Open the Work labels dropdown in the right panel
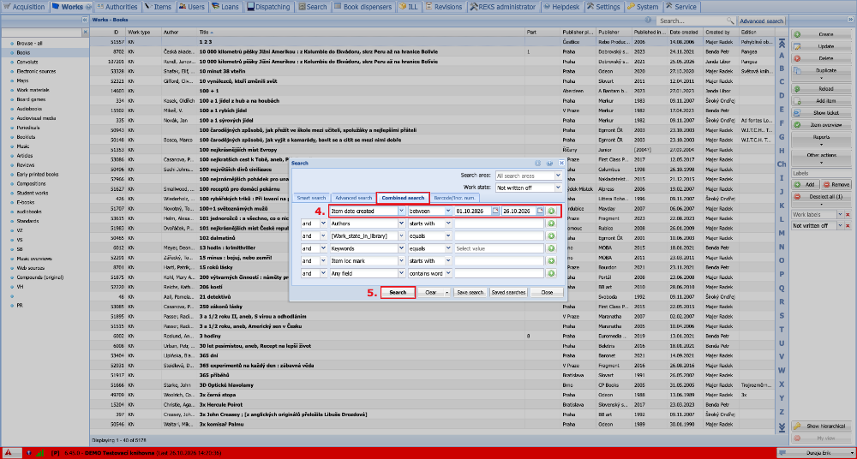Screen dimensions: 857x459 coord(840,215)
